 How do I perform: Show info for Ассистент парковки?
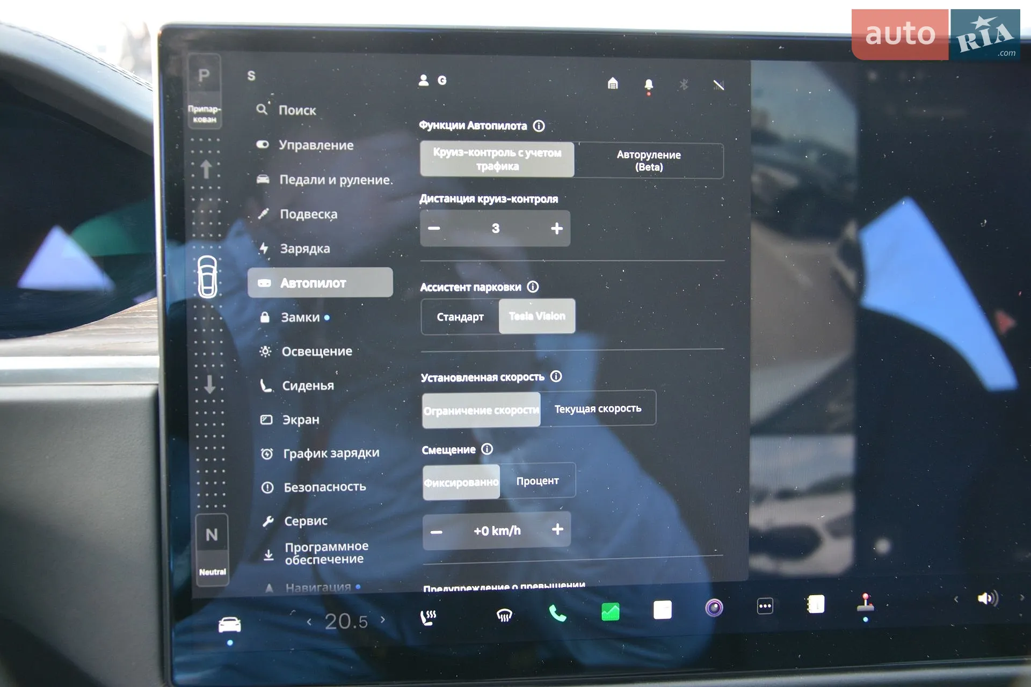tap(533, 287)
